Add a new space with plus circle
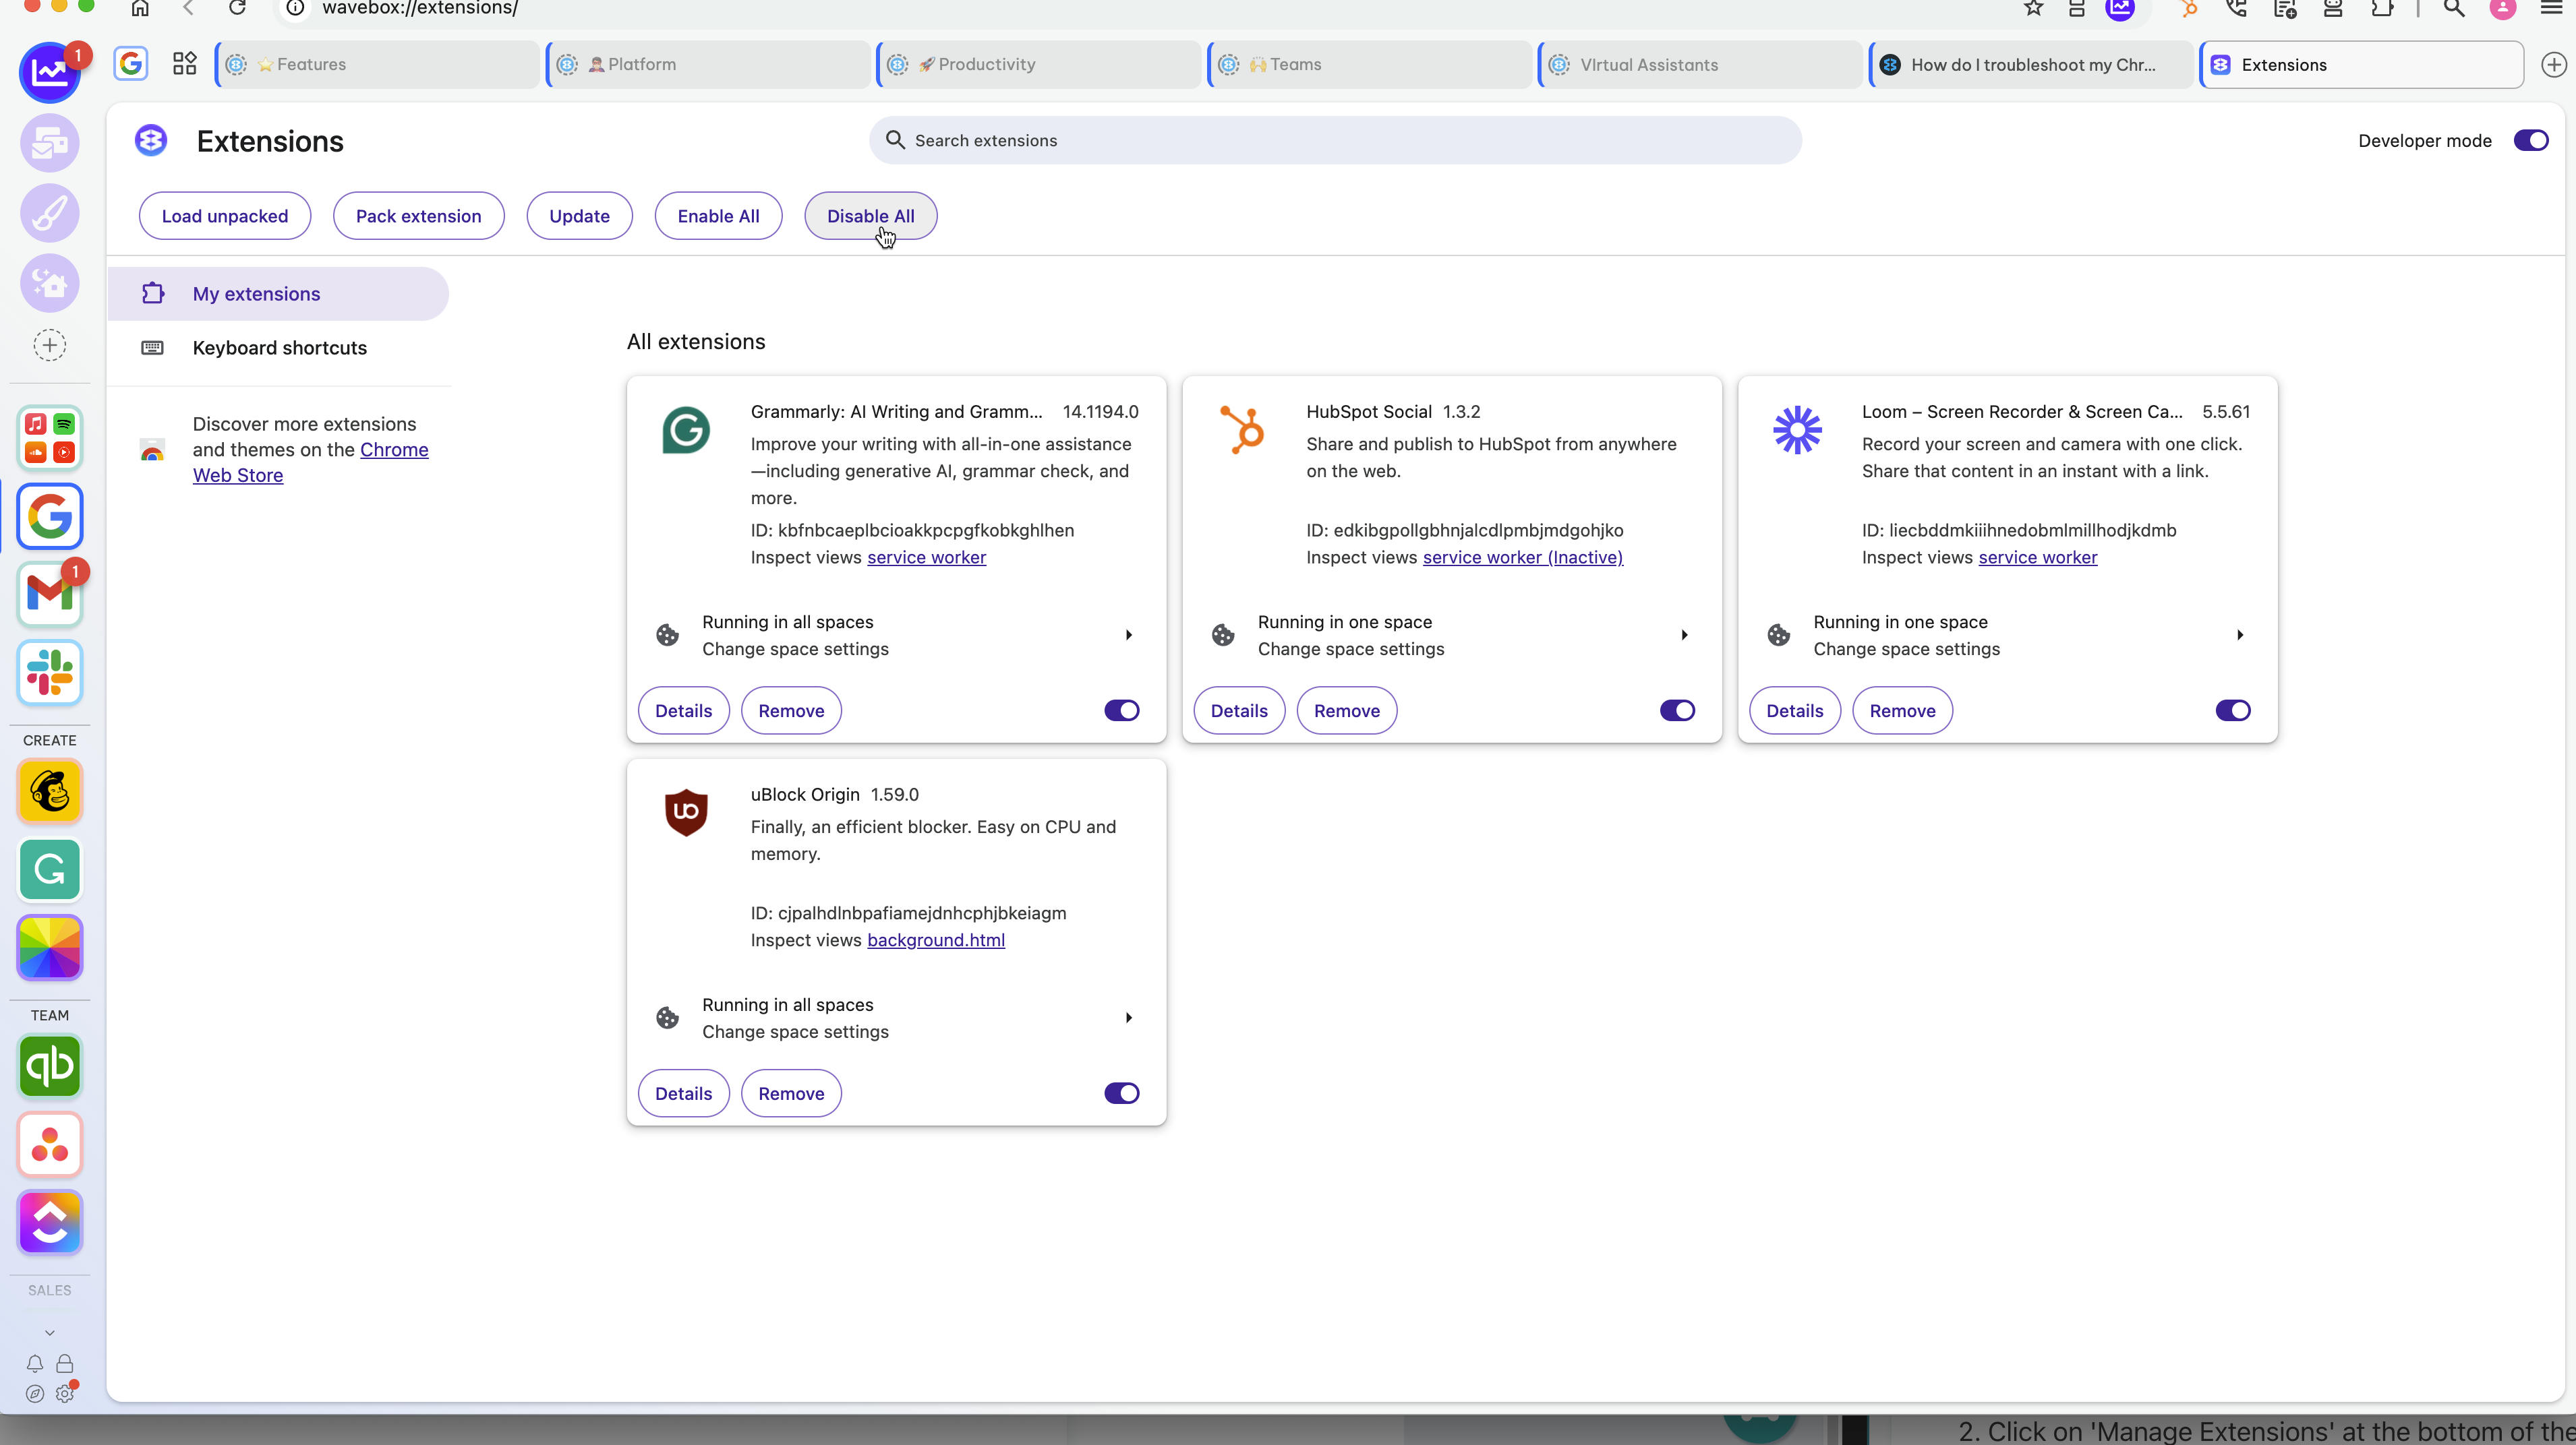Viewport: 2576px width, 1445px height. pos(49,346)
